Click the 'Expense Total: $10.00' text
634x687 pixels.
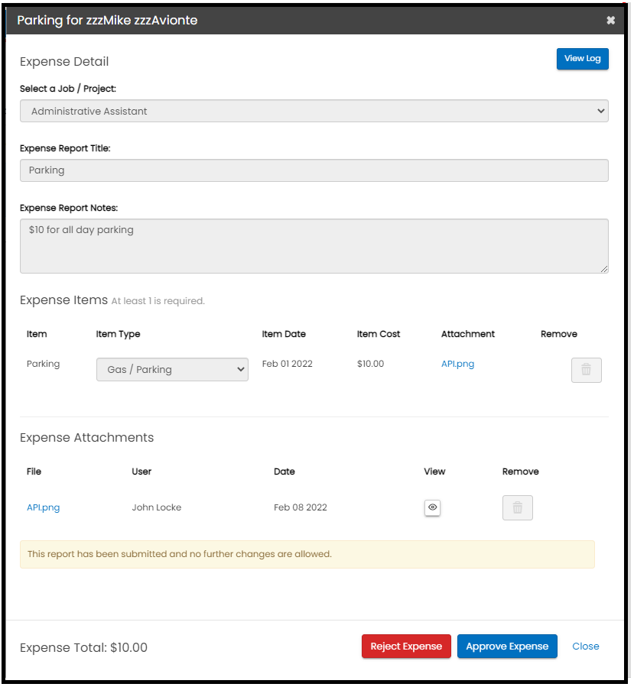pyautogui.click(x=84, y=647)
